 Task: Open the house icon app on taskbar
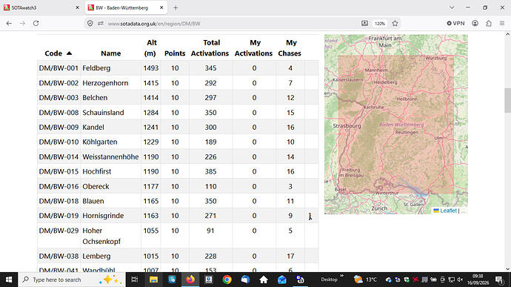(x=264, y=280)
